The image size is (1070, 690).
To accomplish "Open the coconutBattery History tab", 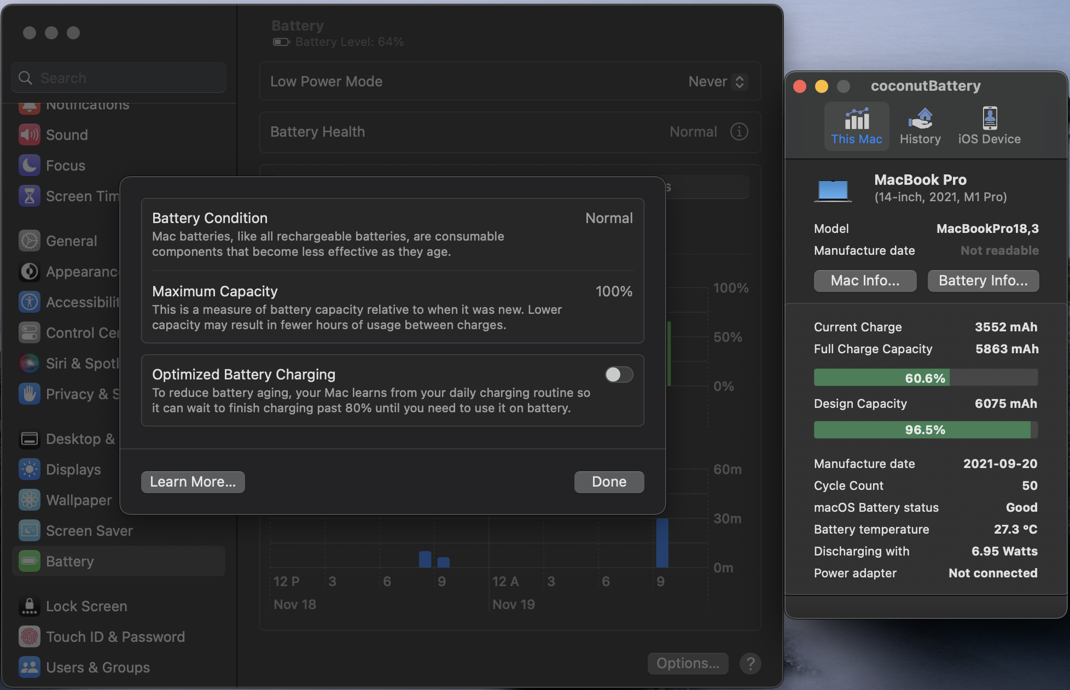I will [920, 126].
